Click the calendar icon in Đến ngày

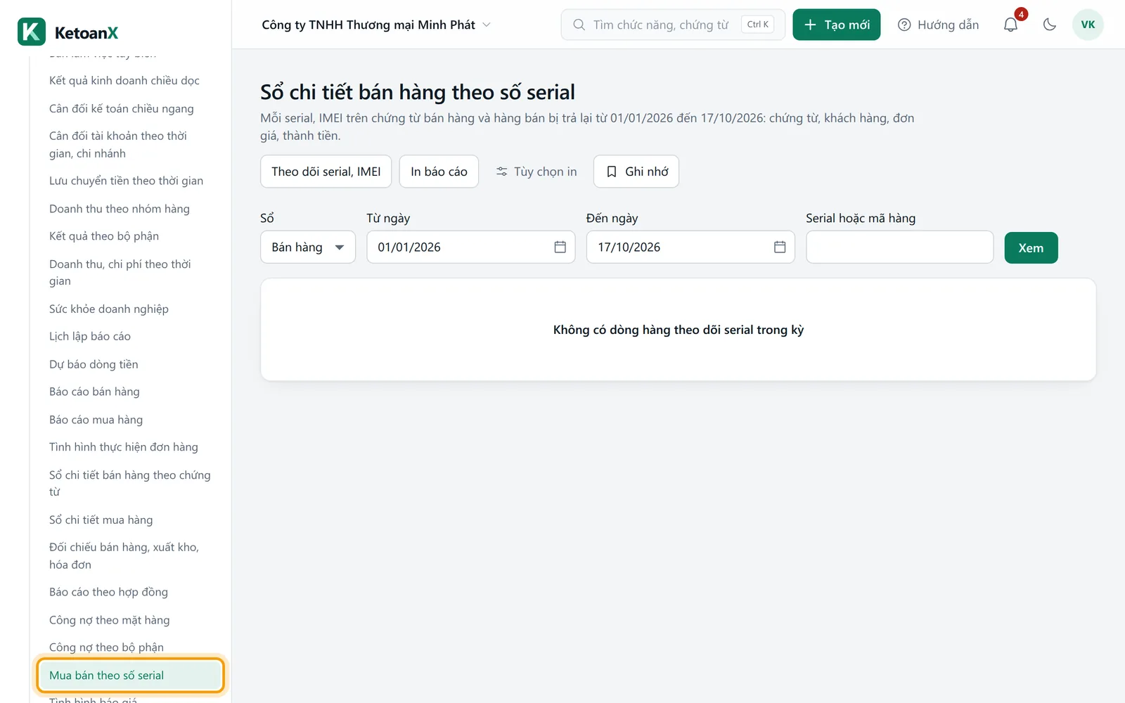click(780, 247)
